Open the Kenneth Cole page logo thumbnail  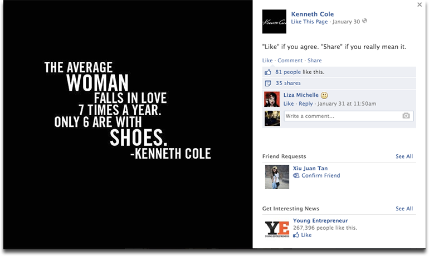tap(274, 22)
